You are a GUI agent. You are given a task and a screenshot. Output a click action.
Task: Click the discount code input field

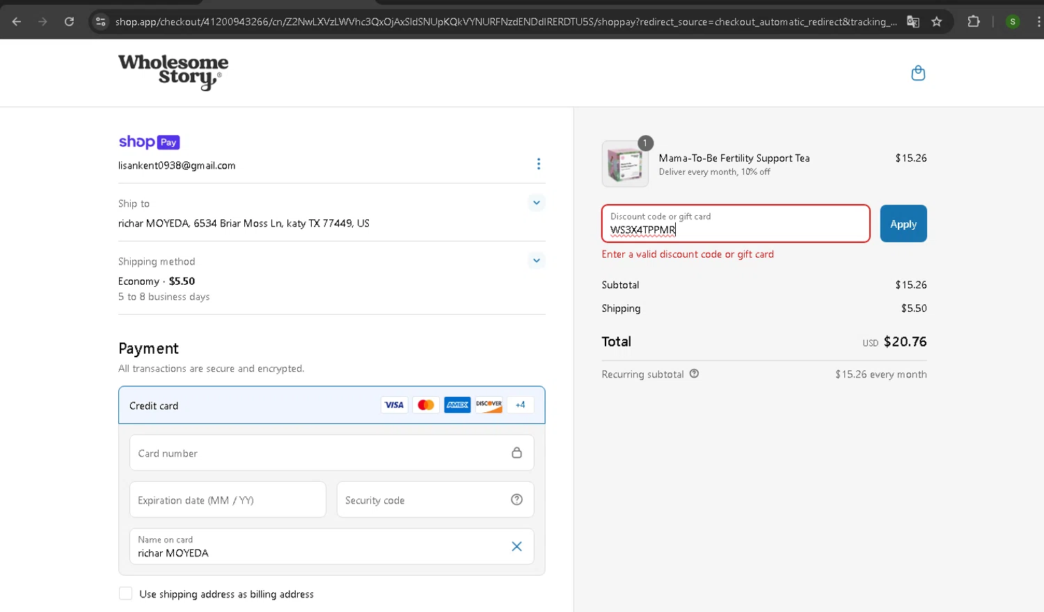[x=736, y=223]
